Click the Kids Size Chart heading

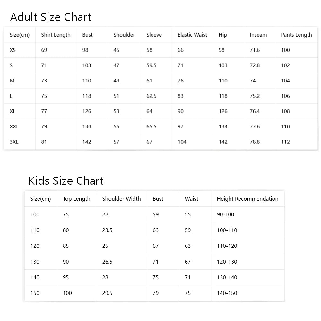point(66,180)
